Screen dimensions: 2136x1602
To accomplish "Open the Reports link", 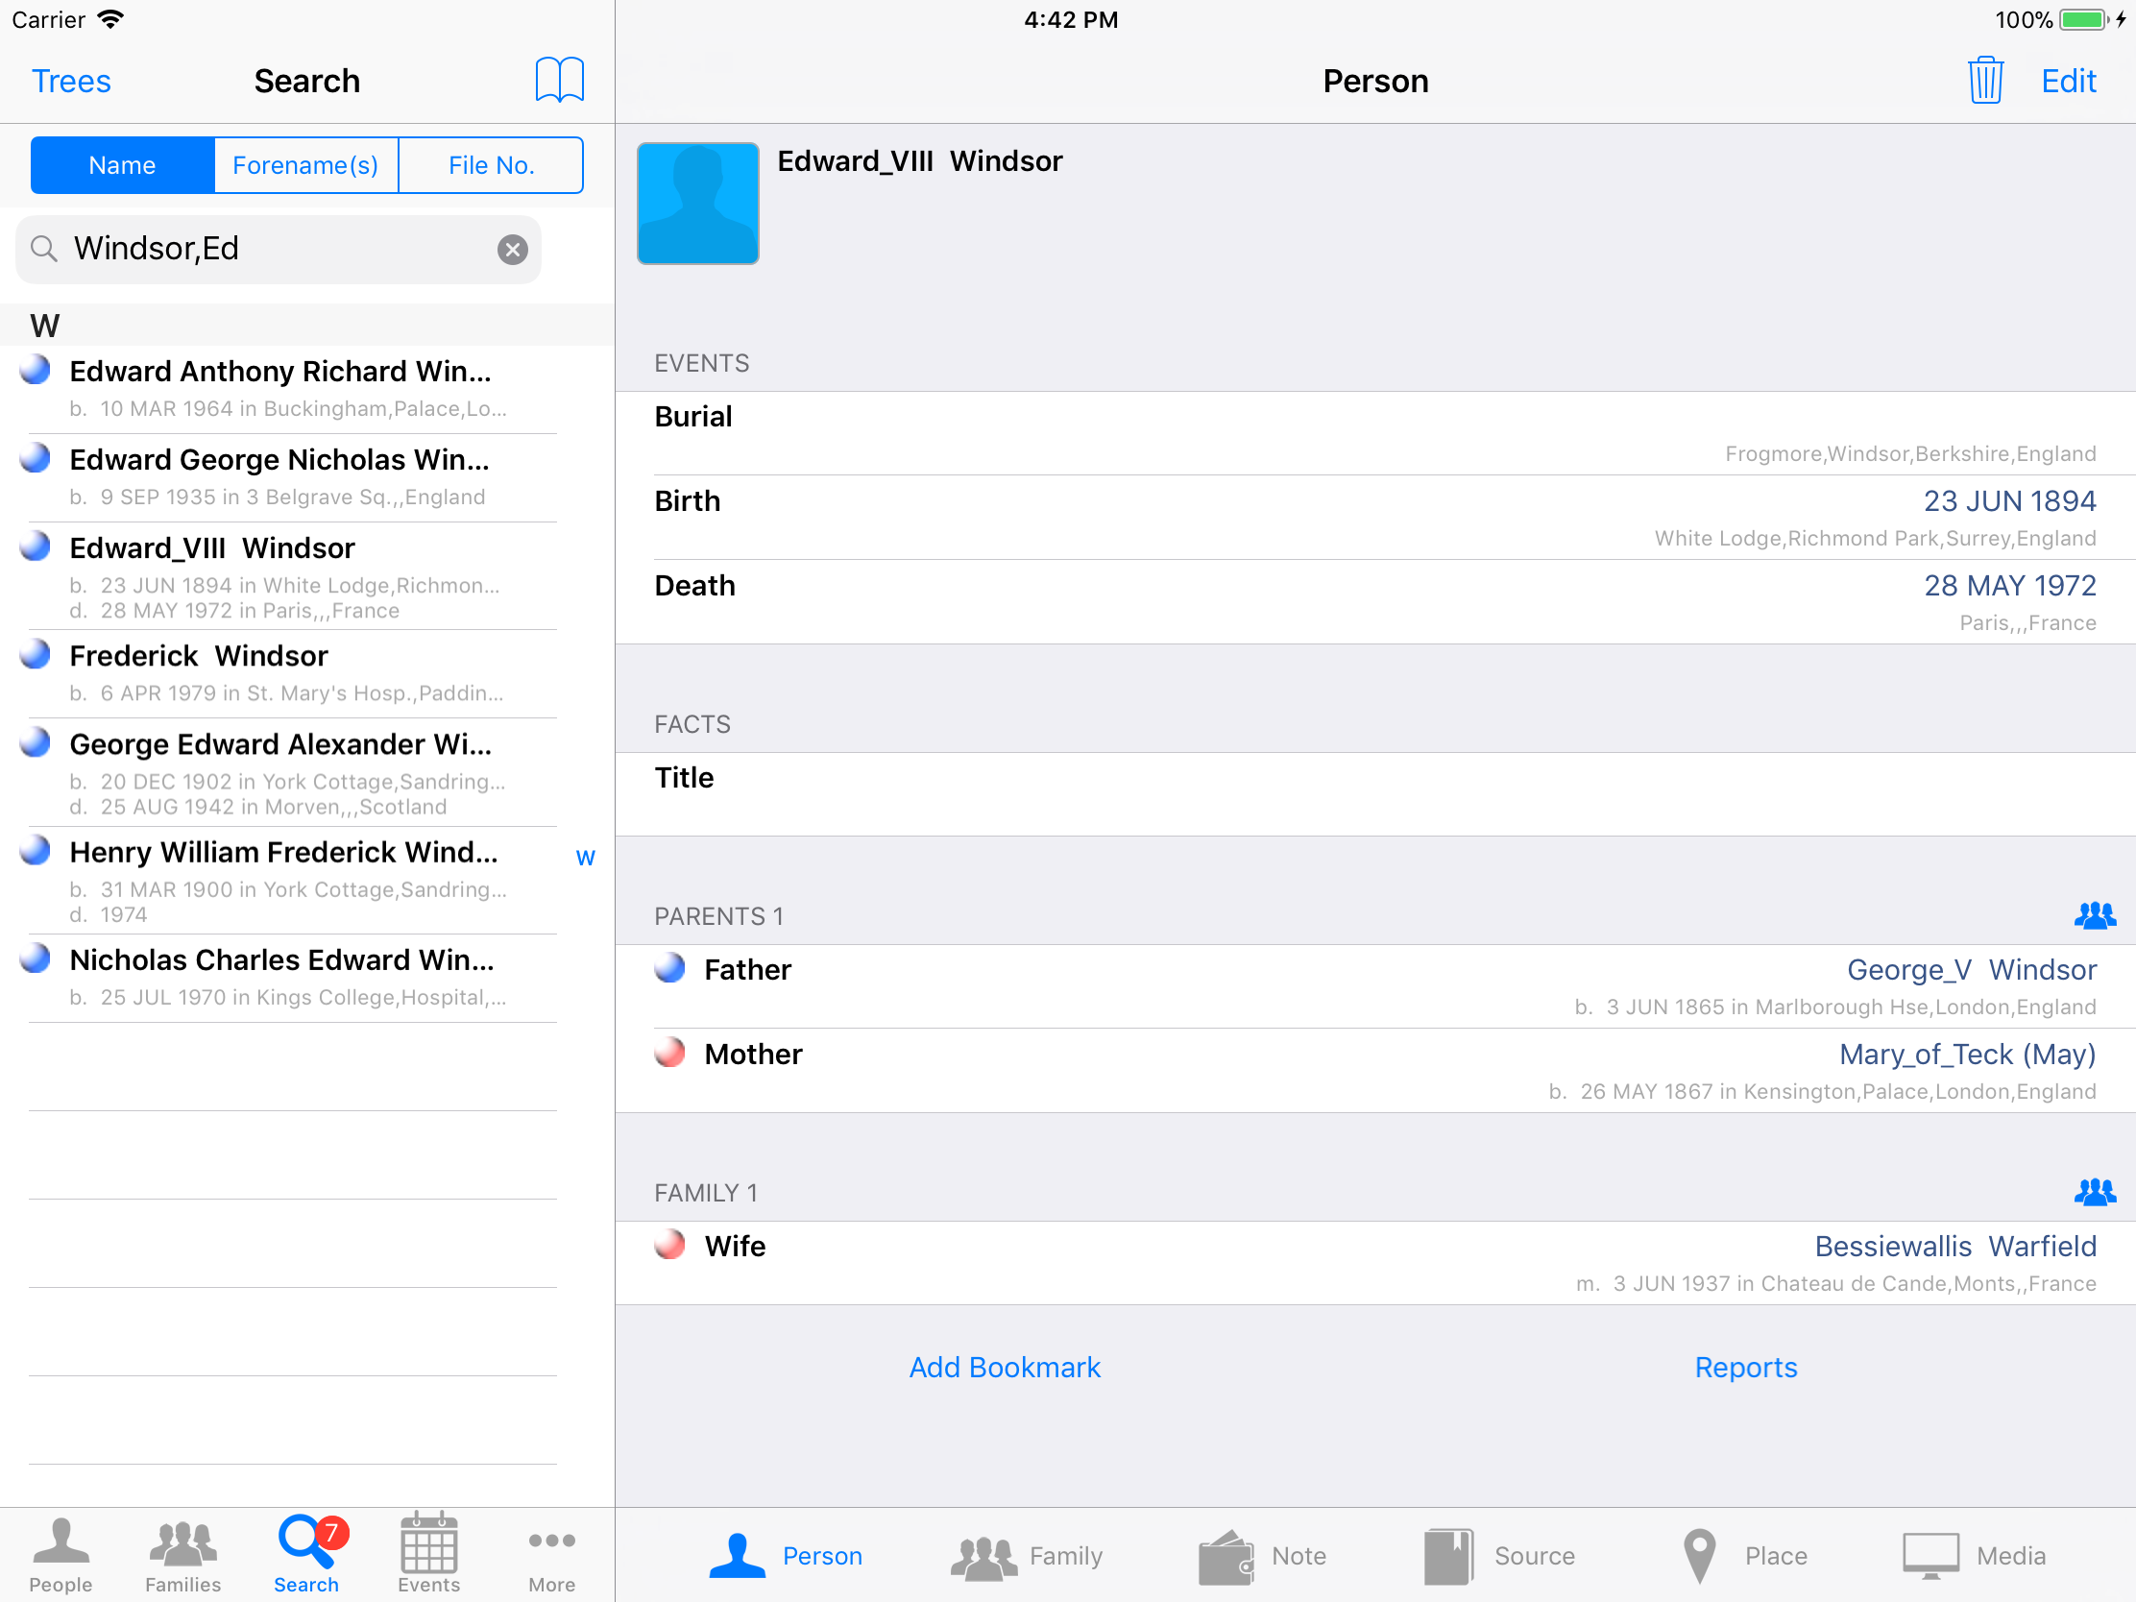I will point(1745,1367).
